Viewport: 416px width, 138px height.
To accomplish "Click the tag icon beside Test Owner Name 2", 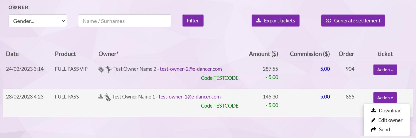I will 101,70.
